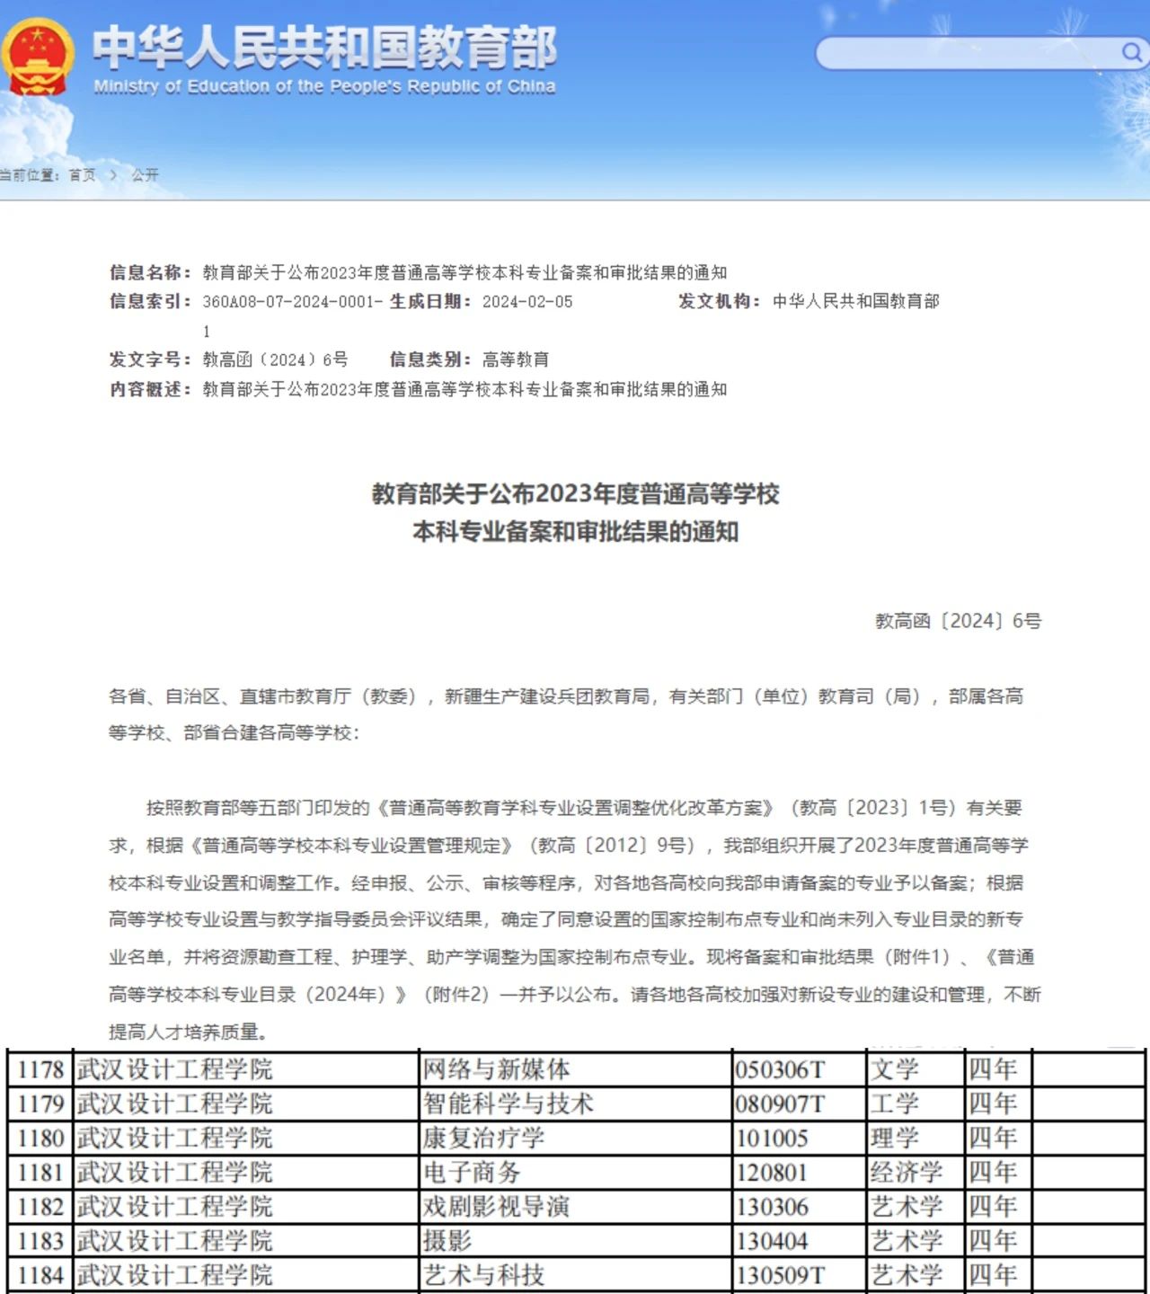1150x1294 pixels.
Task: Click the 高等教育 information category value
Action: pyautogui.click(x=516, y=359)
